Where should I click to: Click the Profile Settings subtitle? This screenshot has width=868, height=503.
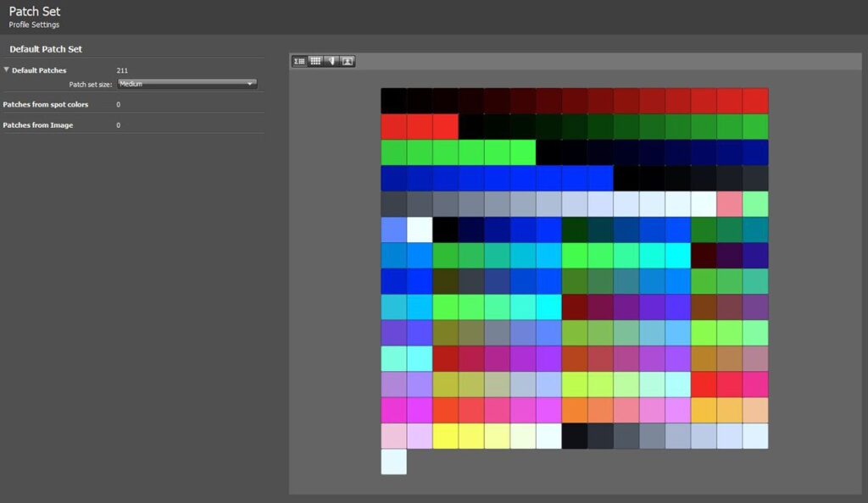click(x=34, y=25)
